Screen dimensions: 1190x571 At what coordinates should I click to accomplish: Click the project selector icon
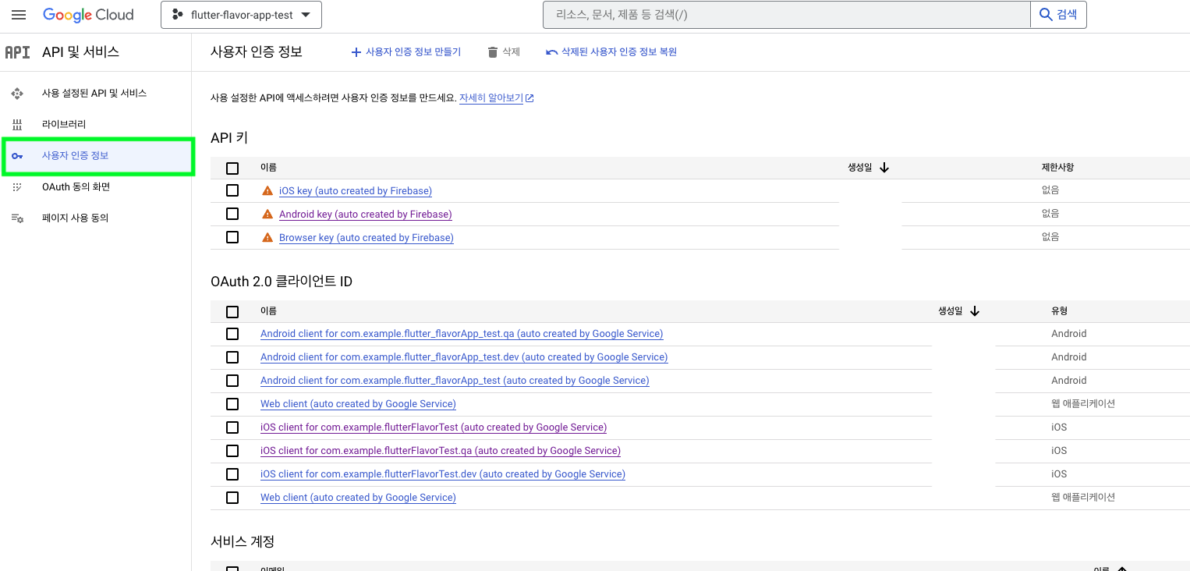(x=177, y=15)
